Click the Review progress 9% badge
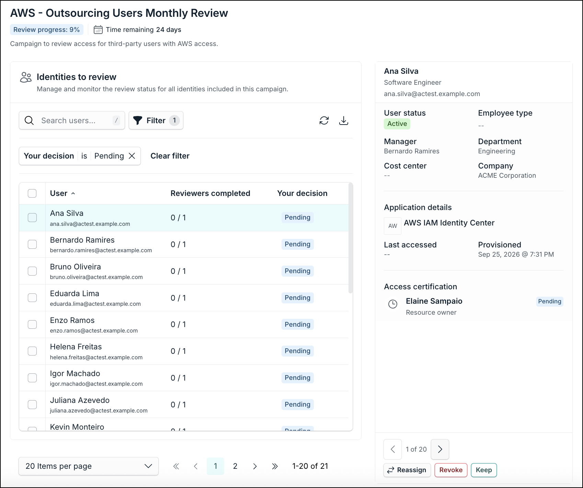 47,30
